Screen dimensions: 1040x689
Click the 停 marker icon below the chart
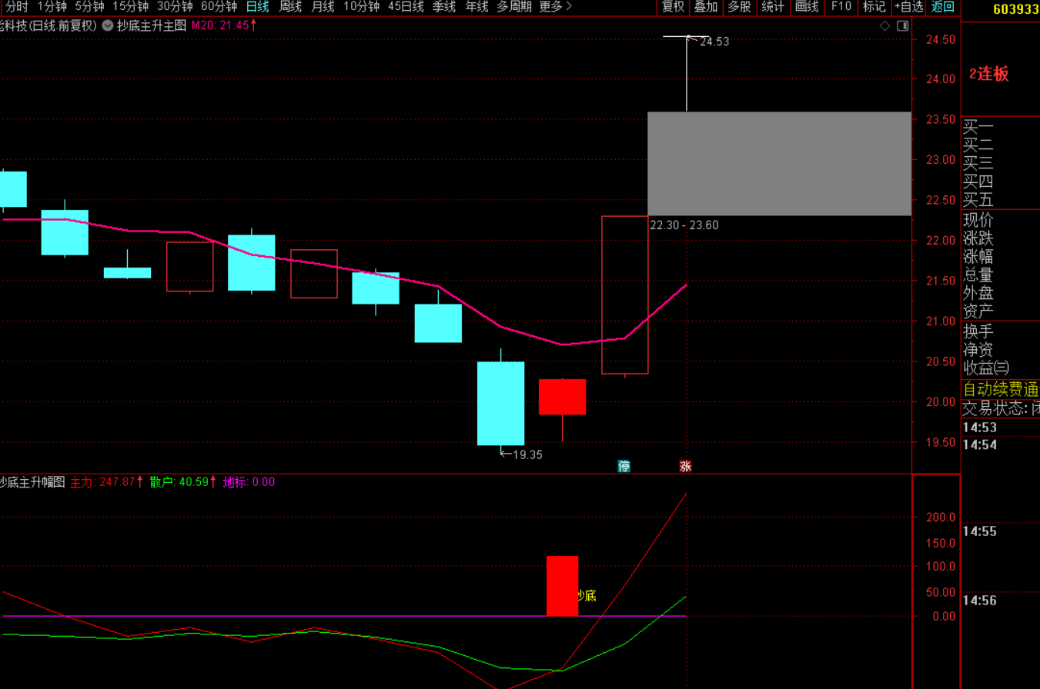pos(624,466)
